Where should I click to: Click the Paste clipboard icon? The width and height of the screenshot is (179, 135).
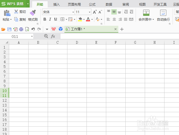7,13
